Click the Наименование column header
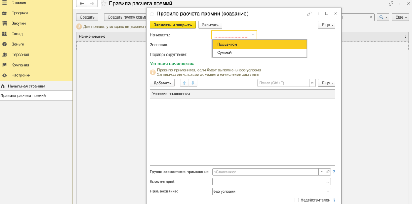Screen dimensions: 412x204 coord(92,37)
